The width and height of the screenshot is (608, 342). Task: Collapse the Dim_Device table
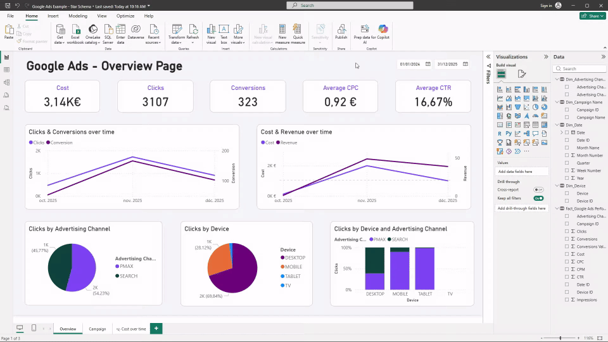click(x=557, y=186)
